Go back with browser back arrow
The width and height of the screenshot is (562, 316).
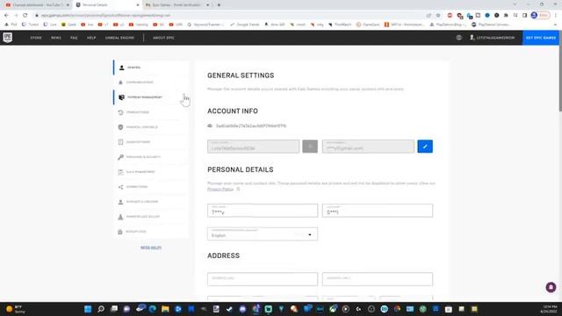click(6, 16)
